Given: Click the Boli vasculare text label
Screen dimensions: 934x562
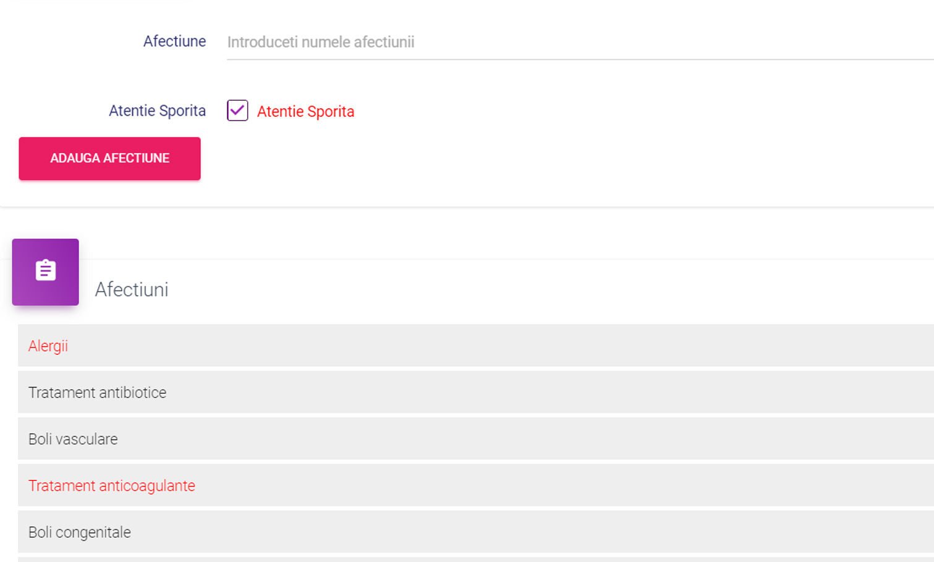Looking at the screenshot, I should pyautogui.click(x=73, y=439).
